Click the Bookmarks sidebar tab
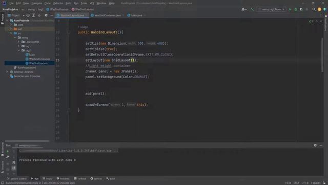 pyautogui.click(x=2, y=149)
